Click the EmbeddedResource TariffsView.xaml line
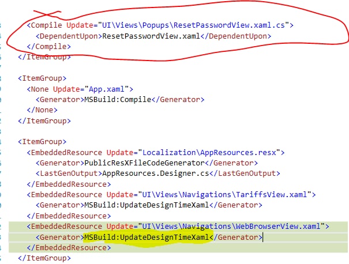The image size is (349, 264). (171, 195)
